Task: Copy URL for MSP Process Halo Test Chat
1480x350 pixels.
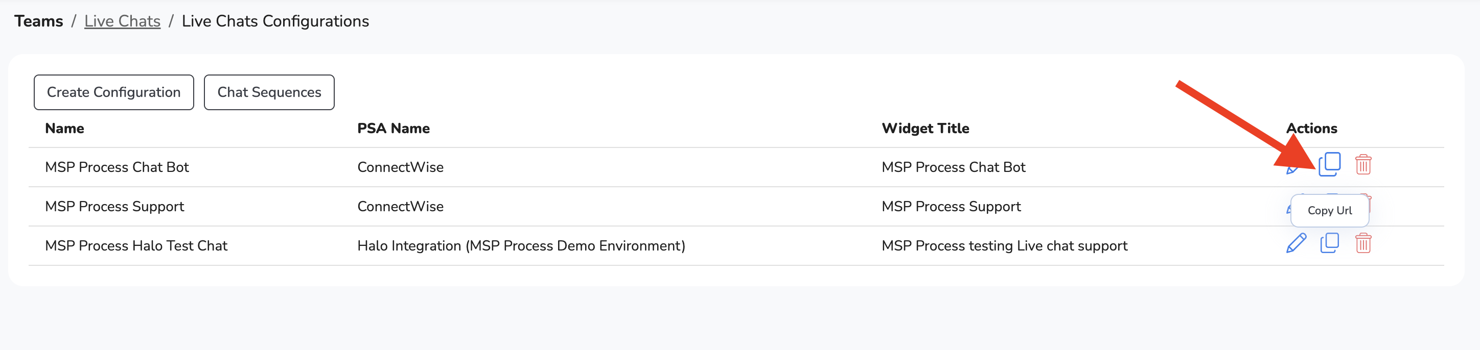Action: [x=1329, y=243]
